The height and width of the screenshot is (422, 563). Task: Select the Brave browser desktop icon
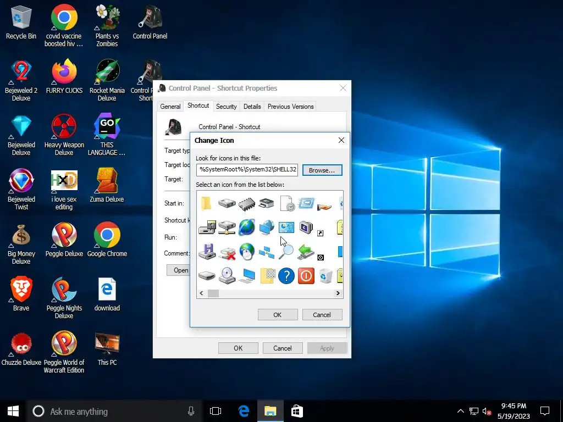[21, 295]
